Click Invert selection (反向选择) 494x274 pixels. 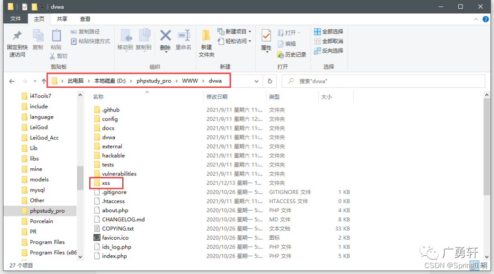(x=328, y=51)
